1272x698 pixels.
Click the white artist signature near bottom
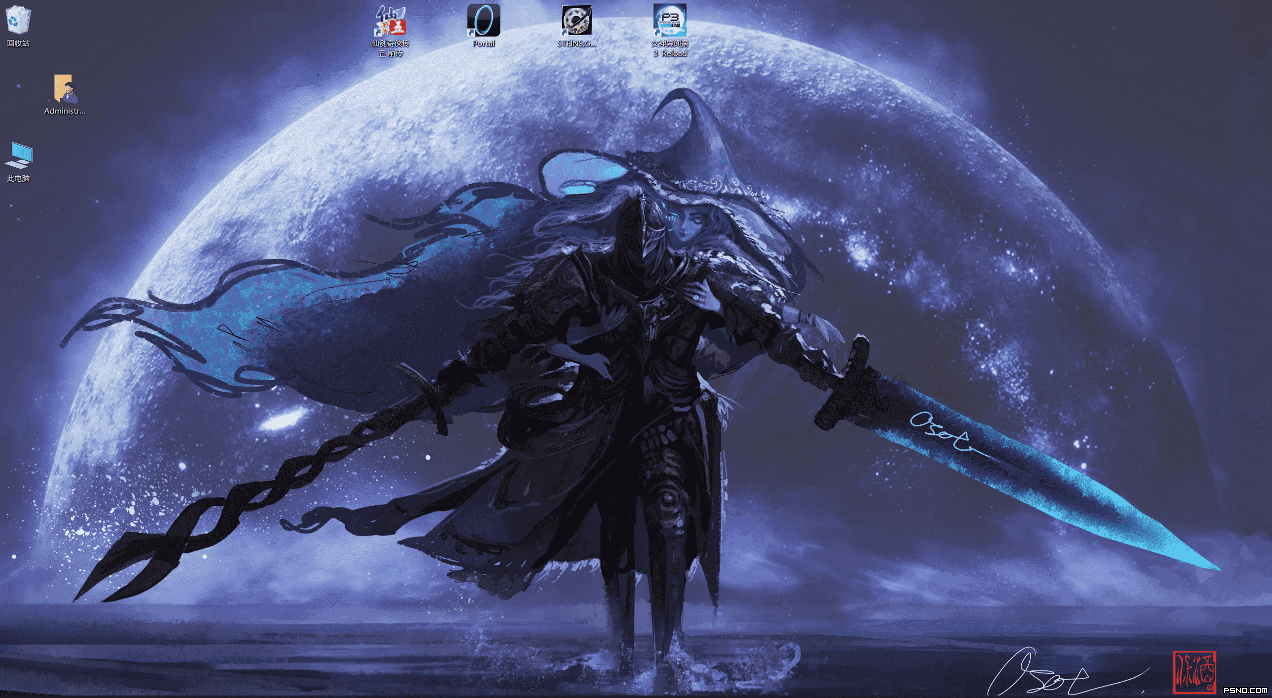(1066, 673)
